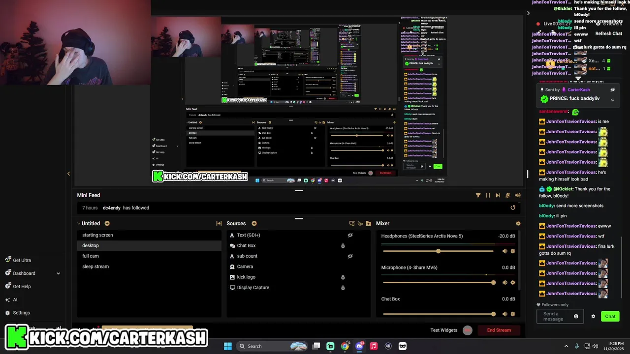Skip to next Mini Feed alert
This screenshot has width=630, height=354.
(x=498, y=195)
